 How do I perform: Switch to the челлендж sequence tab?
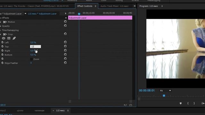click(39, 111)
